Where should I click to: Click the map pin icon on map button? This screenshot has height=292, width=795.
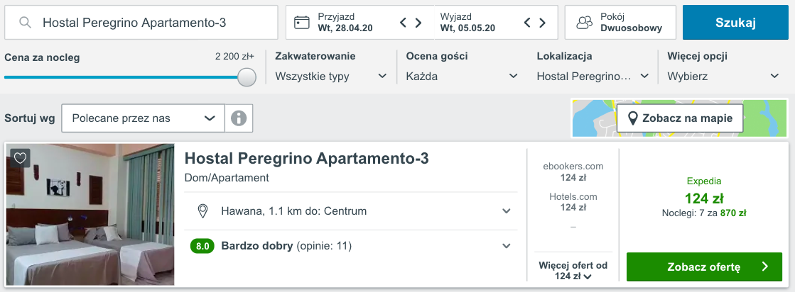633,119
